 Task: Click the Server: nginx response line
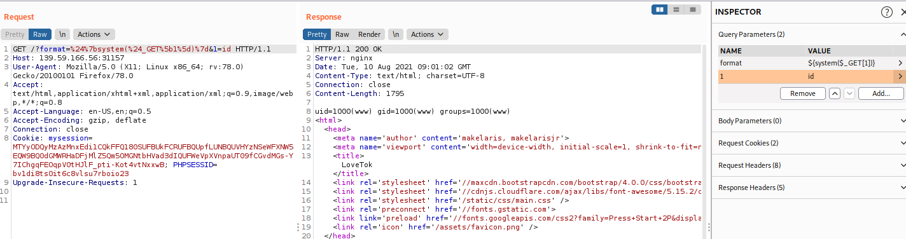(x=344, y=58)
